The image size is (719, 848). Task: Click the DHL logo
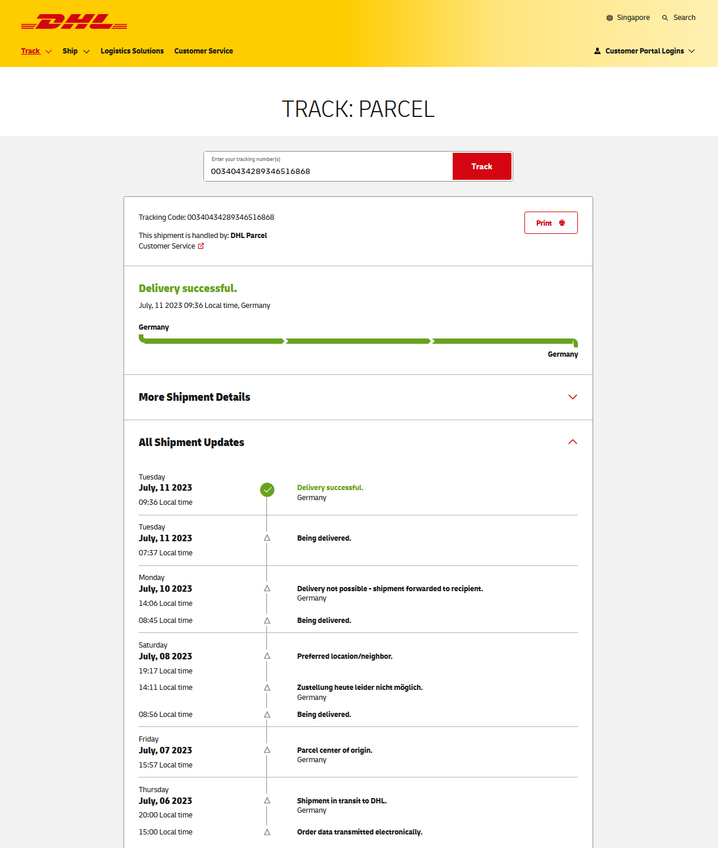[74, 22]
